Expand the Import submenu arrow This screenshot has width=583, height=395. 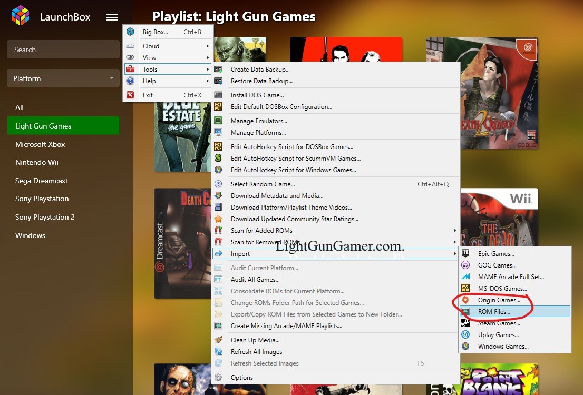click(x=454, y=253)
